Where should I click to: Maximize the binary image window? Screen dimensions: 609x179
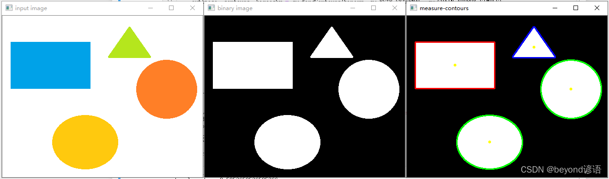(x=374, y=8)
